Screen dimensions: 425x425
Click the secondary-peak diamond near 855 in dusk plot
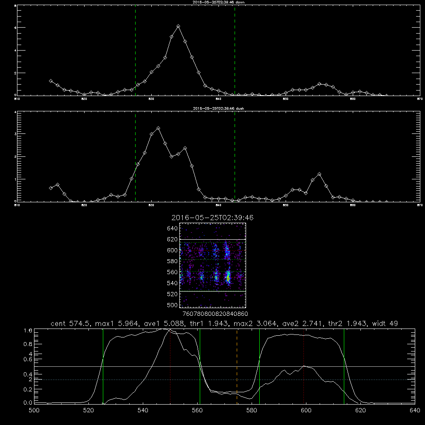(319, 174)
